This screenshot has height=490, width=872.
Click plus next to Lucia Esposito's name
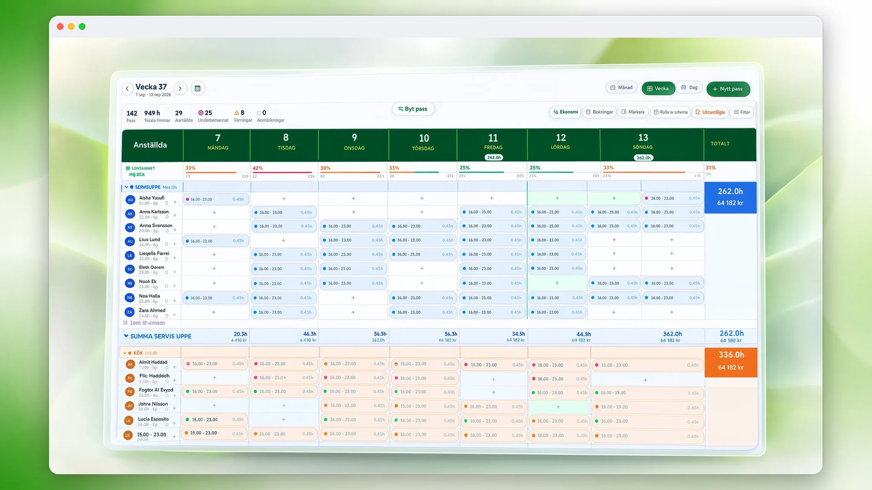coord(174,424)
